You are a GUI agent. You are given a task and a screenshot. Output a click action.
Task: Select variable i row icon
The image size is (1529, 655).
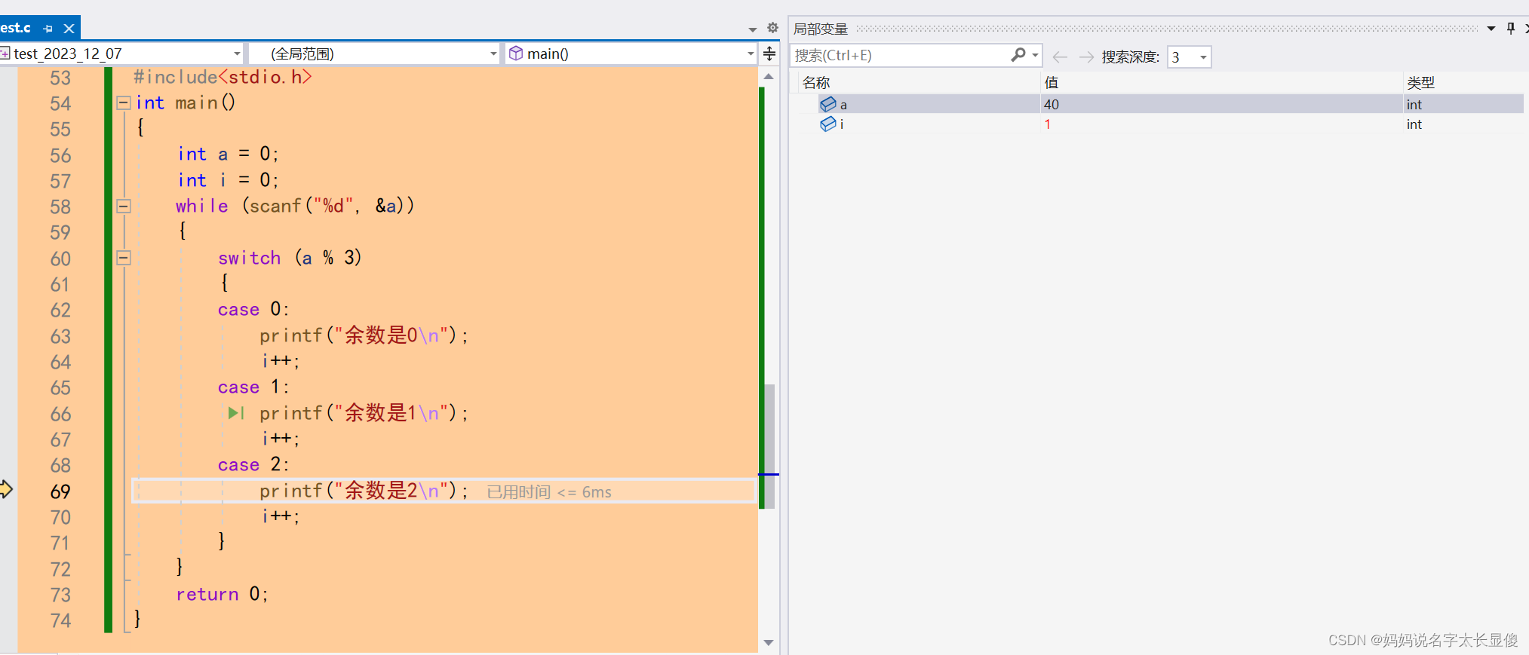tap(828, 124)
